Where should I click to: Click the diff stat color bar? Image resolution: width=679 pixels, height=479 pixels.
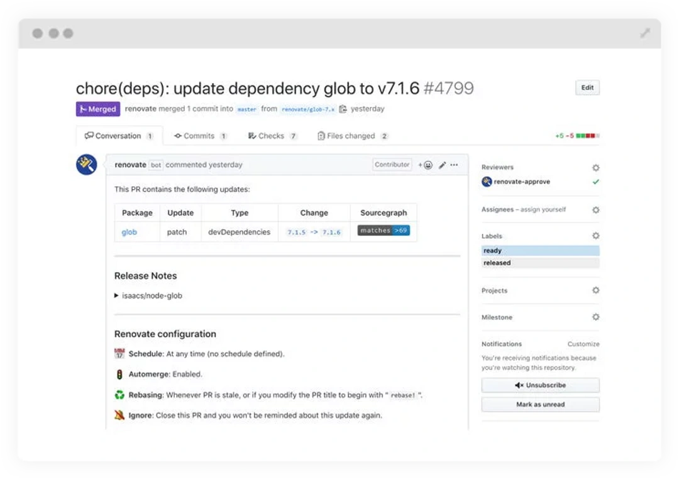click(588, 136)
